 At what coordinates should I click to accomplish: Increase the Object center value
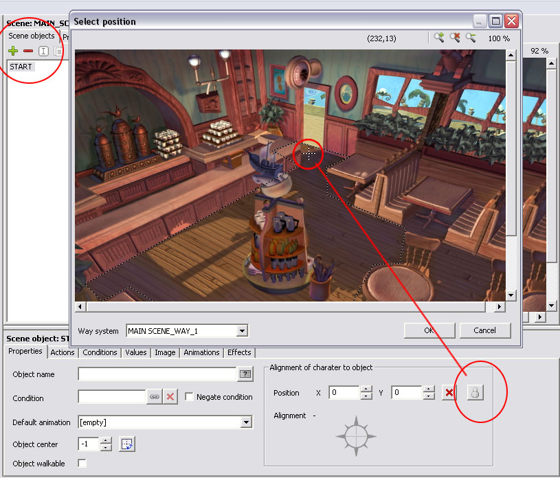click(x=106, y=440)
